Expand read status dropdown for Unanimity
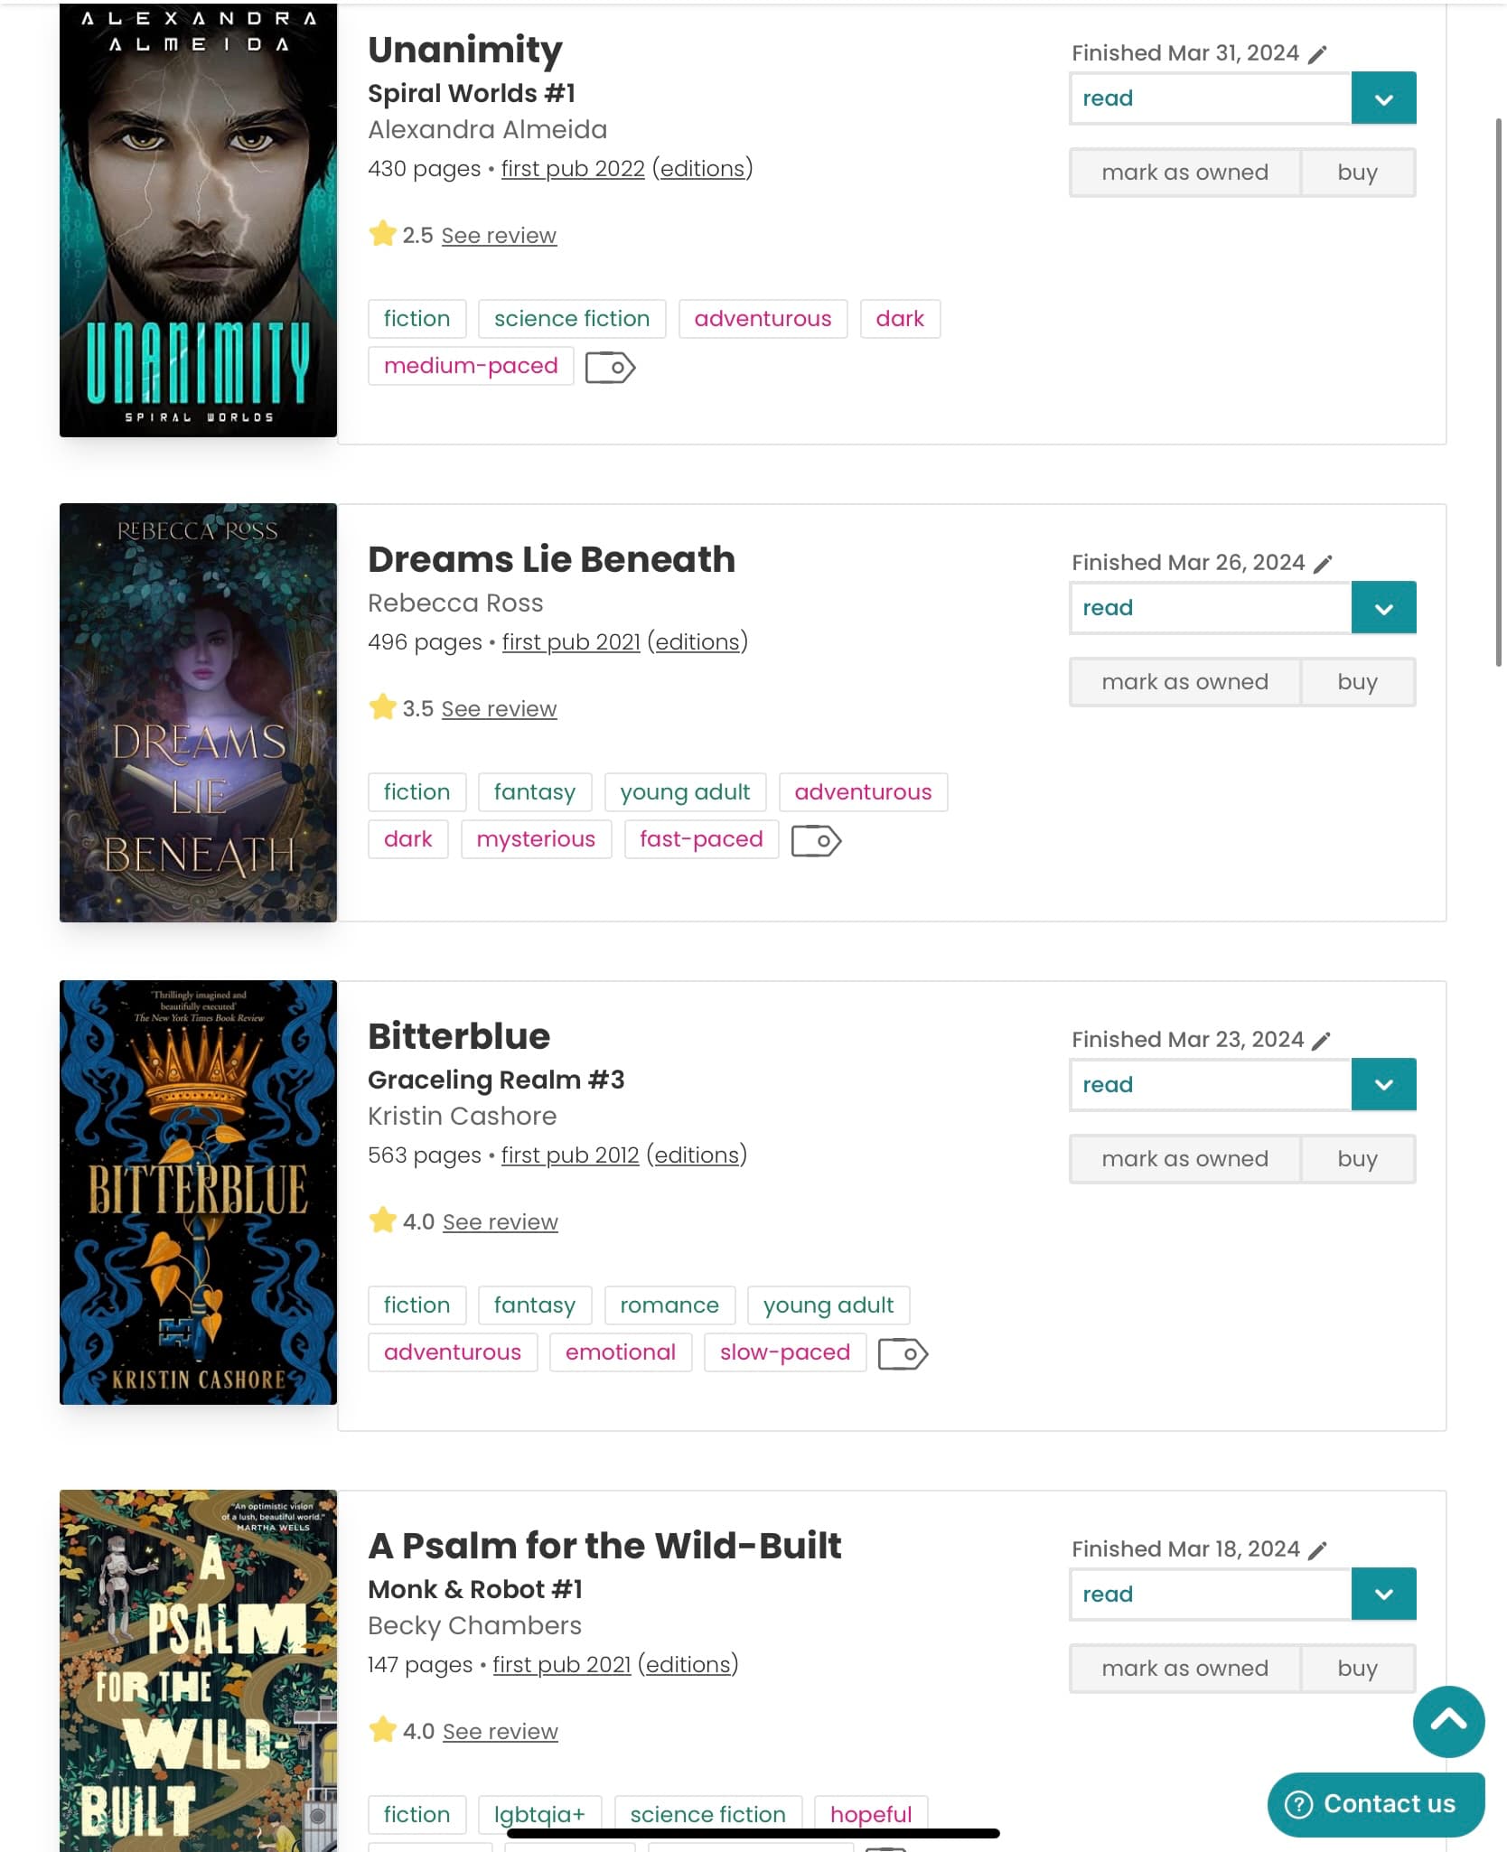1507x1852 pixels. point(1383,98)
